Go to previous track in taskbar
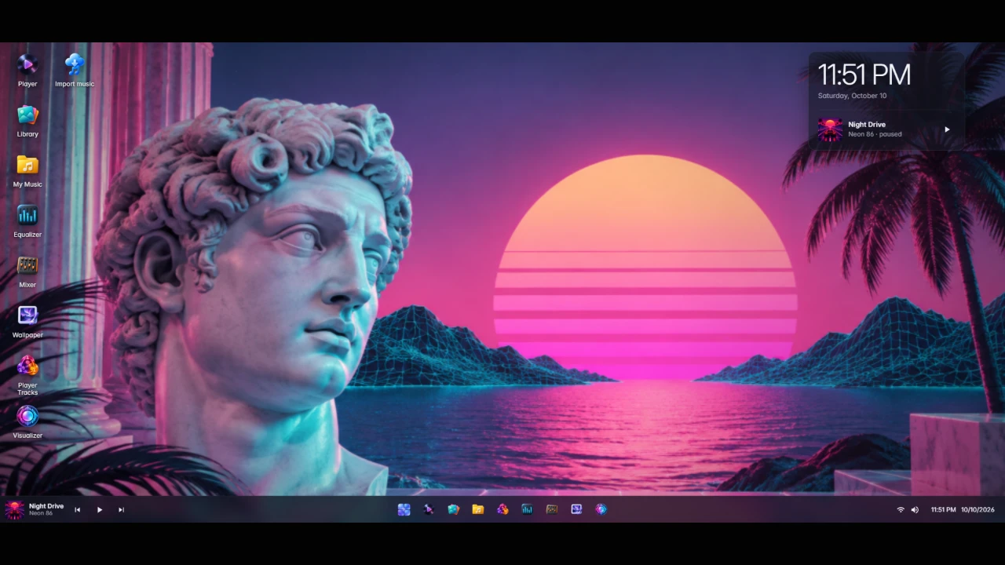The width and height of the screenshot is (1005, 565). [x=77, y=510]
